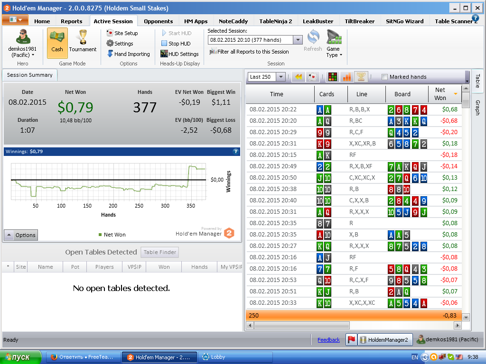This screenshot has width=486, height=364.
Task: Open the Feedback link
Action: [x=328, y=340]
